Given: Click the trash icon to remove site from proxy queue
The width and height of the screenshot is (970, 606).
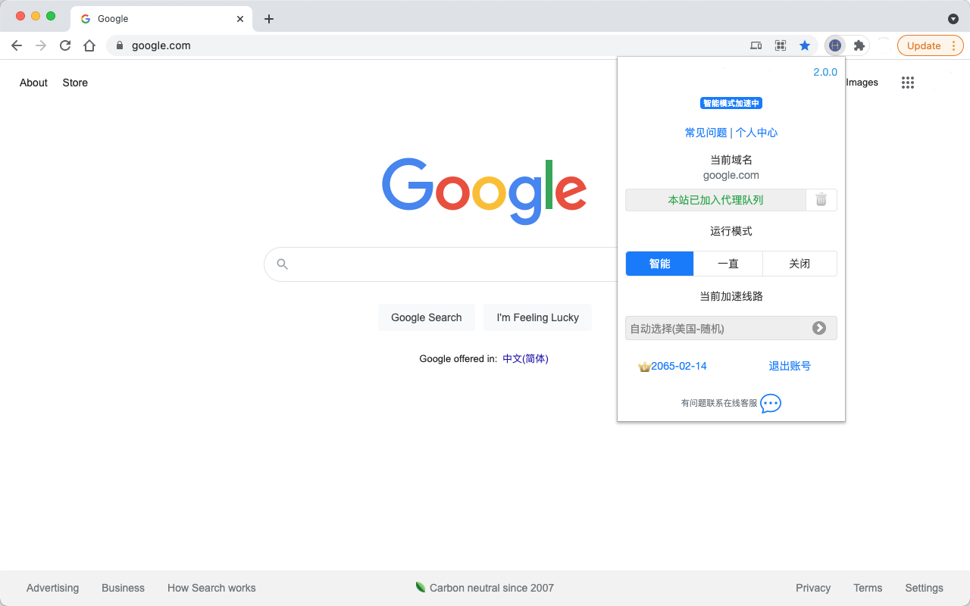Looking at the screenshot, I should coord(821,200).
